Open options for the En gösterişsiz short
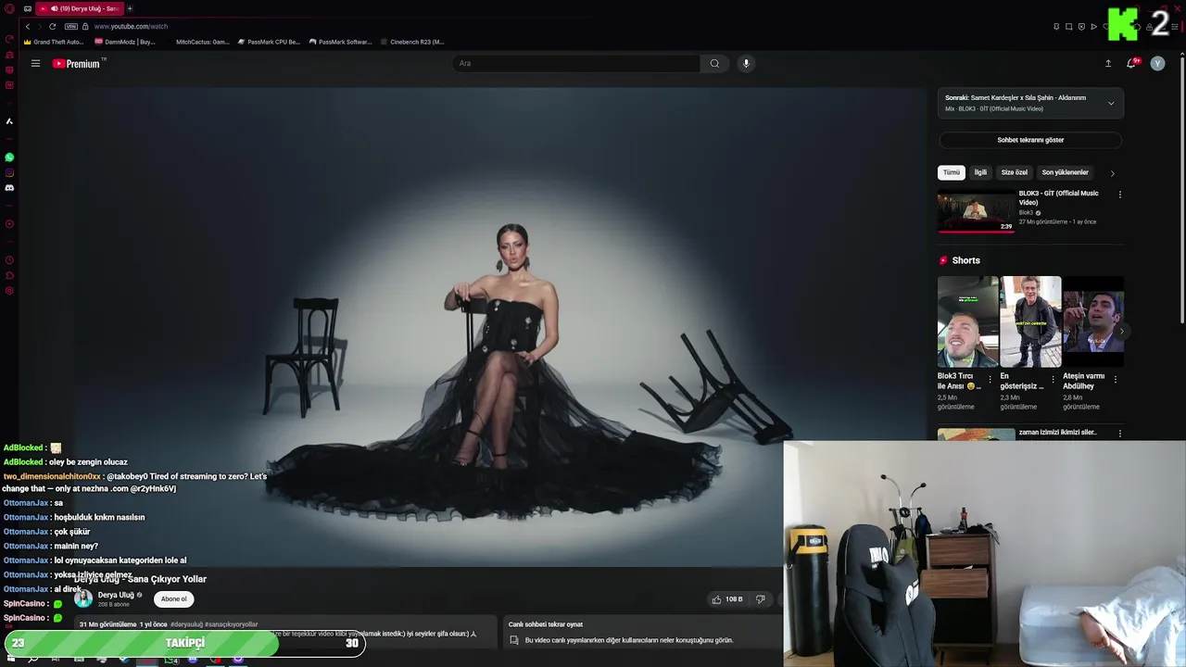 [1053, 380]
